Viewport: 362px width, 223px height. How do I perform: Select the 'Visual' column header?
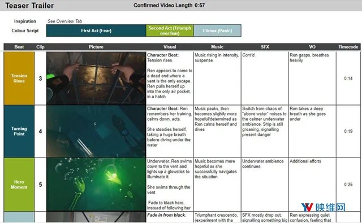170,47
